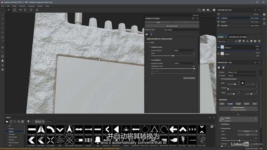Open the Plugins menu
The width and height of the screenshot is (267, 150).
click(x=40, y=6)
